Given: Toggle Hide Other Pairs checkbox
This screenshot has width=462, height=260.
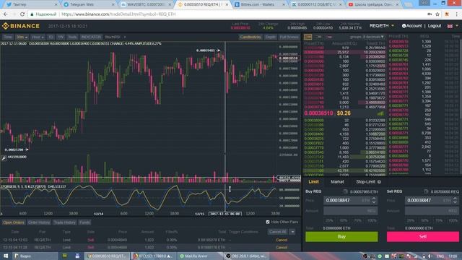Looking at the screenshot, I should 268,222.
